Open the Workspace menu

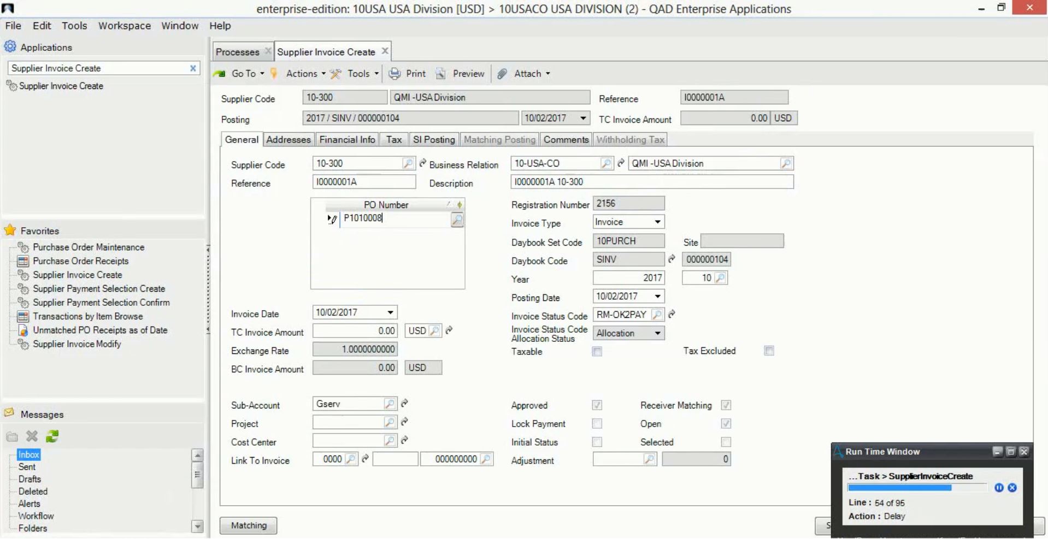(124, 26)
